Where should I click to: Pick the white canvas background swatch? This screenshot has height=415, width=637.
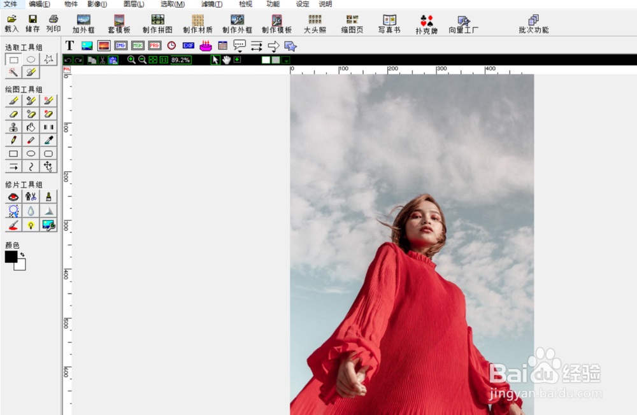(x=266, y=60)
